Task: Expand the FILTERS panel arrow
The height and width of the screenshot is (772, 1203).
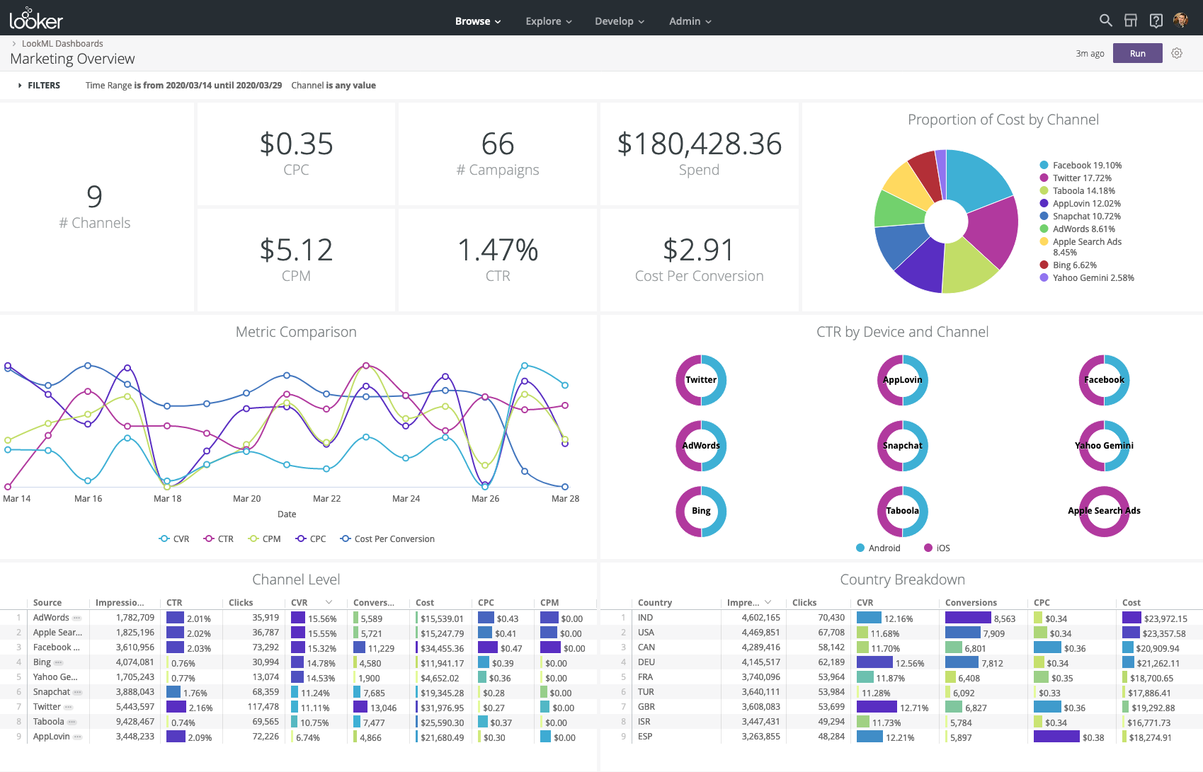Action: coord(19,85)
